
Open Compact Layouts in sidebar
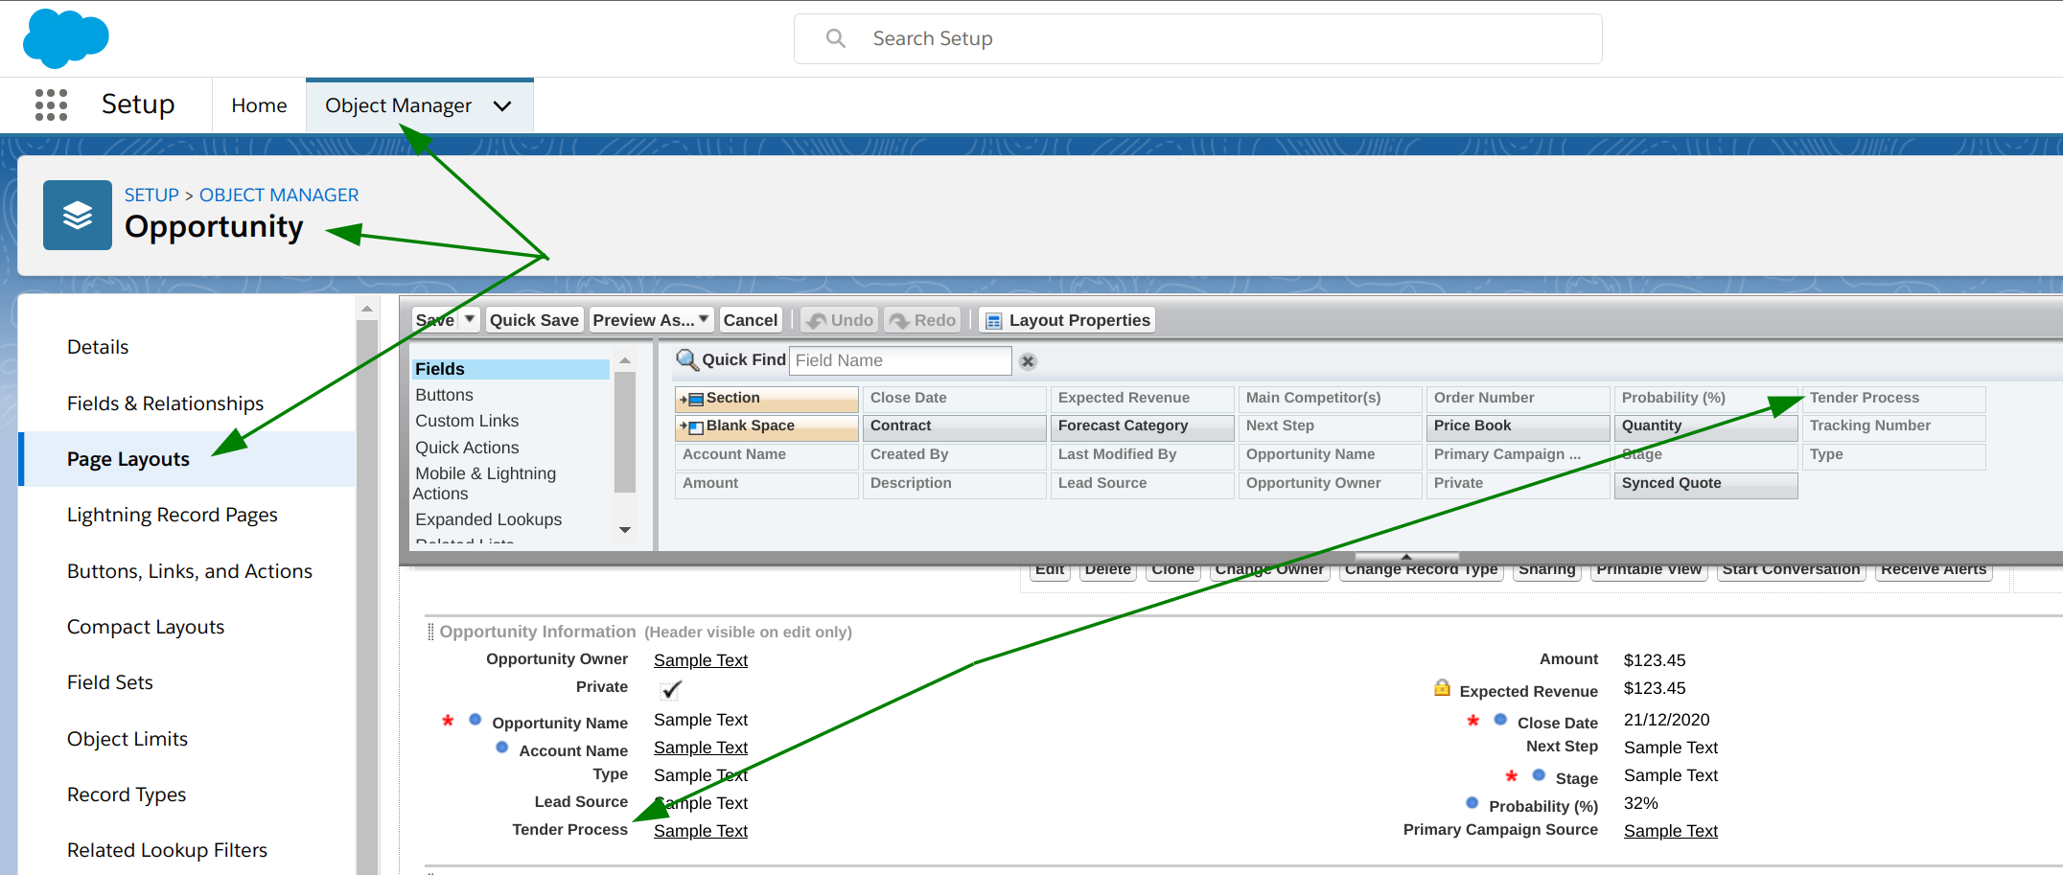point(146,627)
